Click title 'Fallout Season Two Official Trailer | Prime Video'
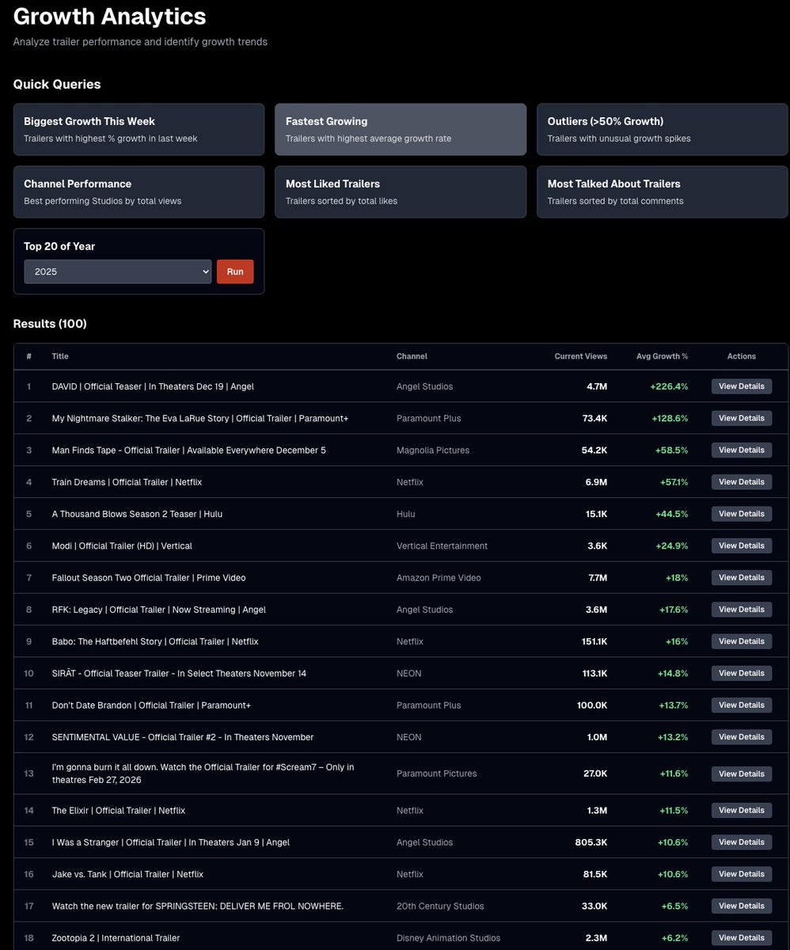The width and height of the screenshot is (790, 950). 149,578
